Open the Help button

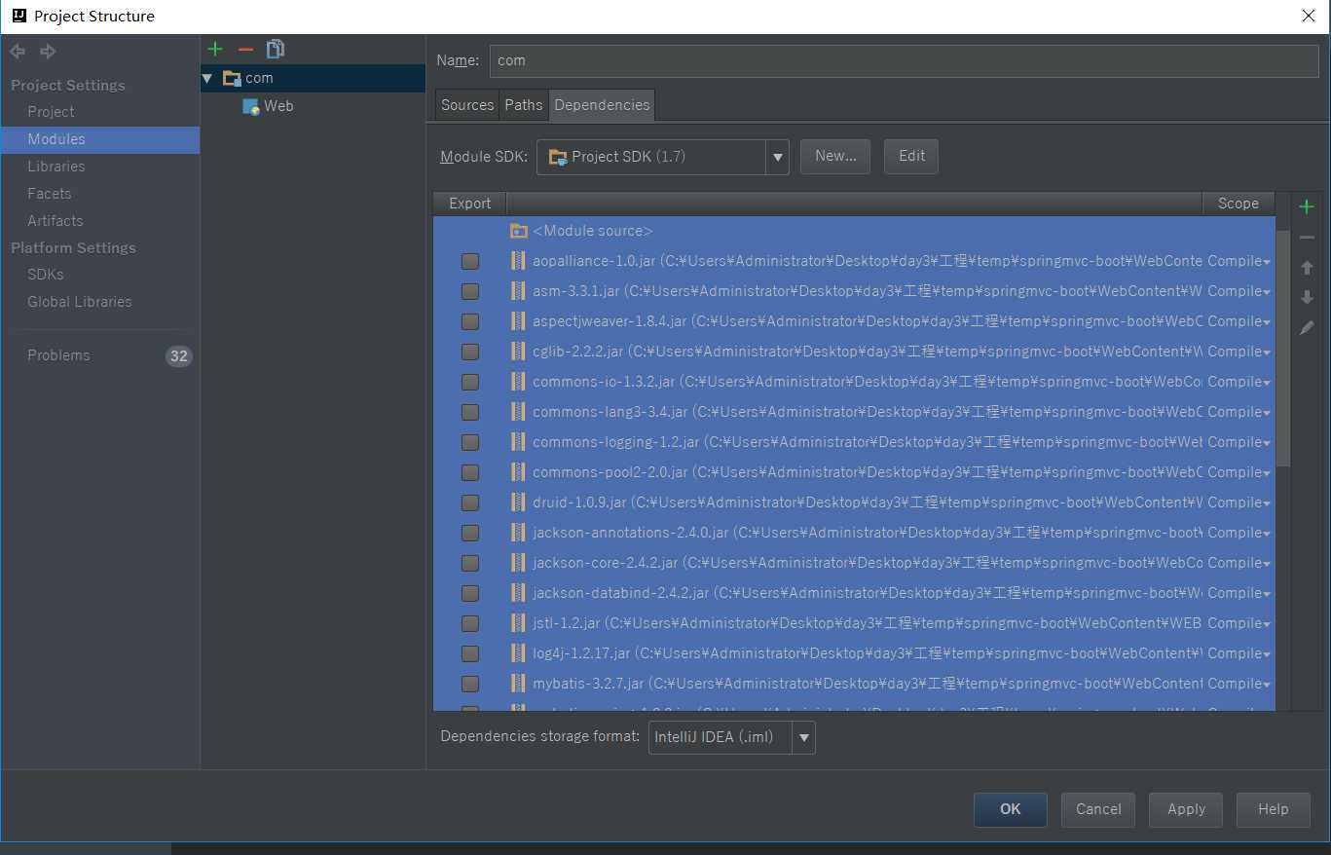[1274, 809]
